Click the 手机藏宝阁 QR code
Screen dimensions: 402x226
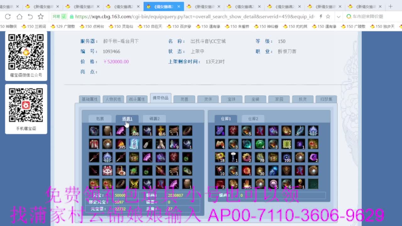point(26,105)
